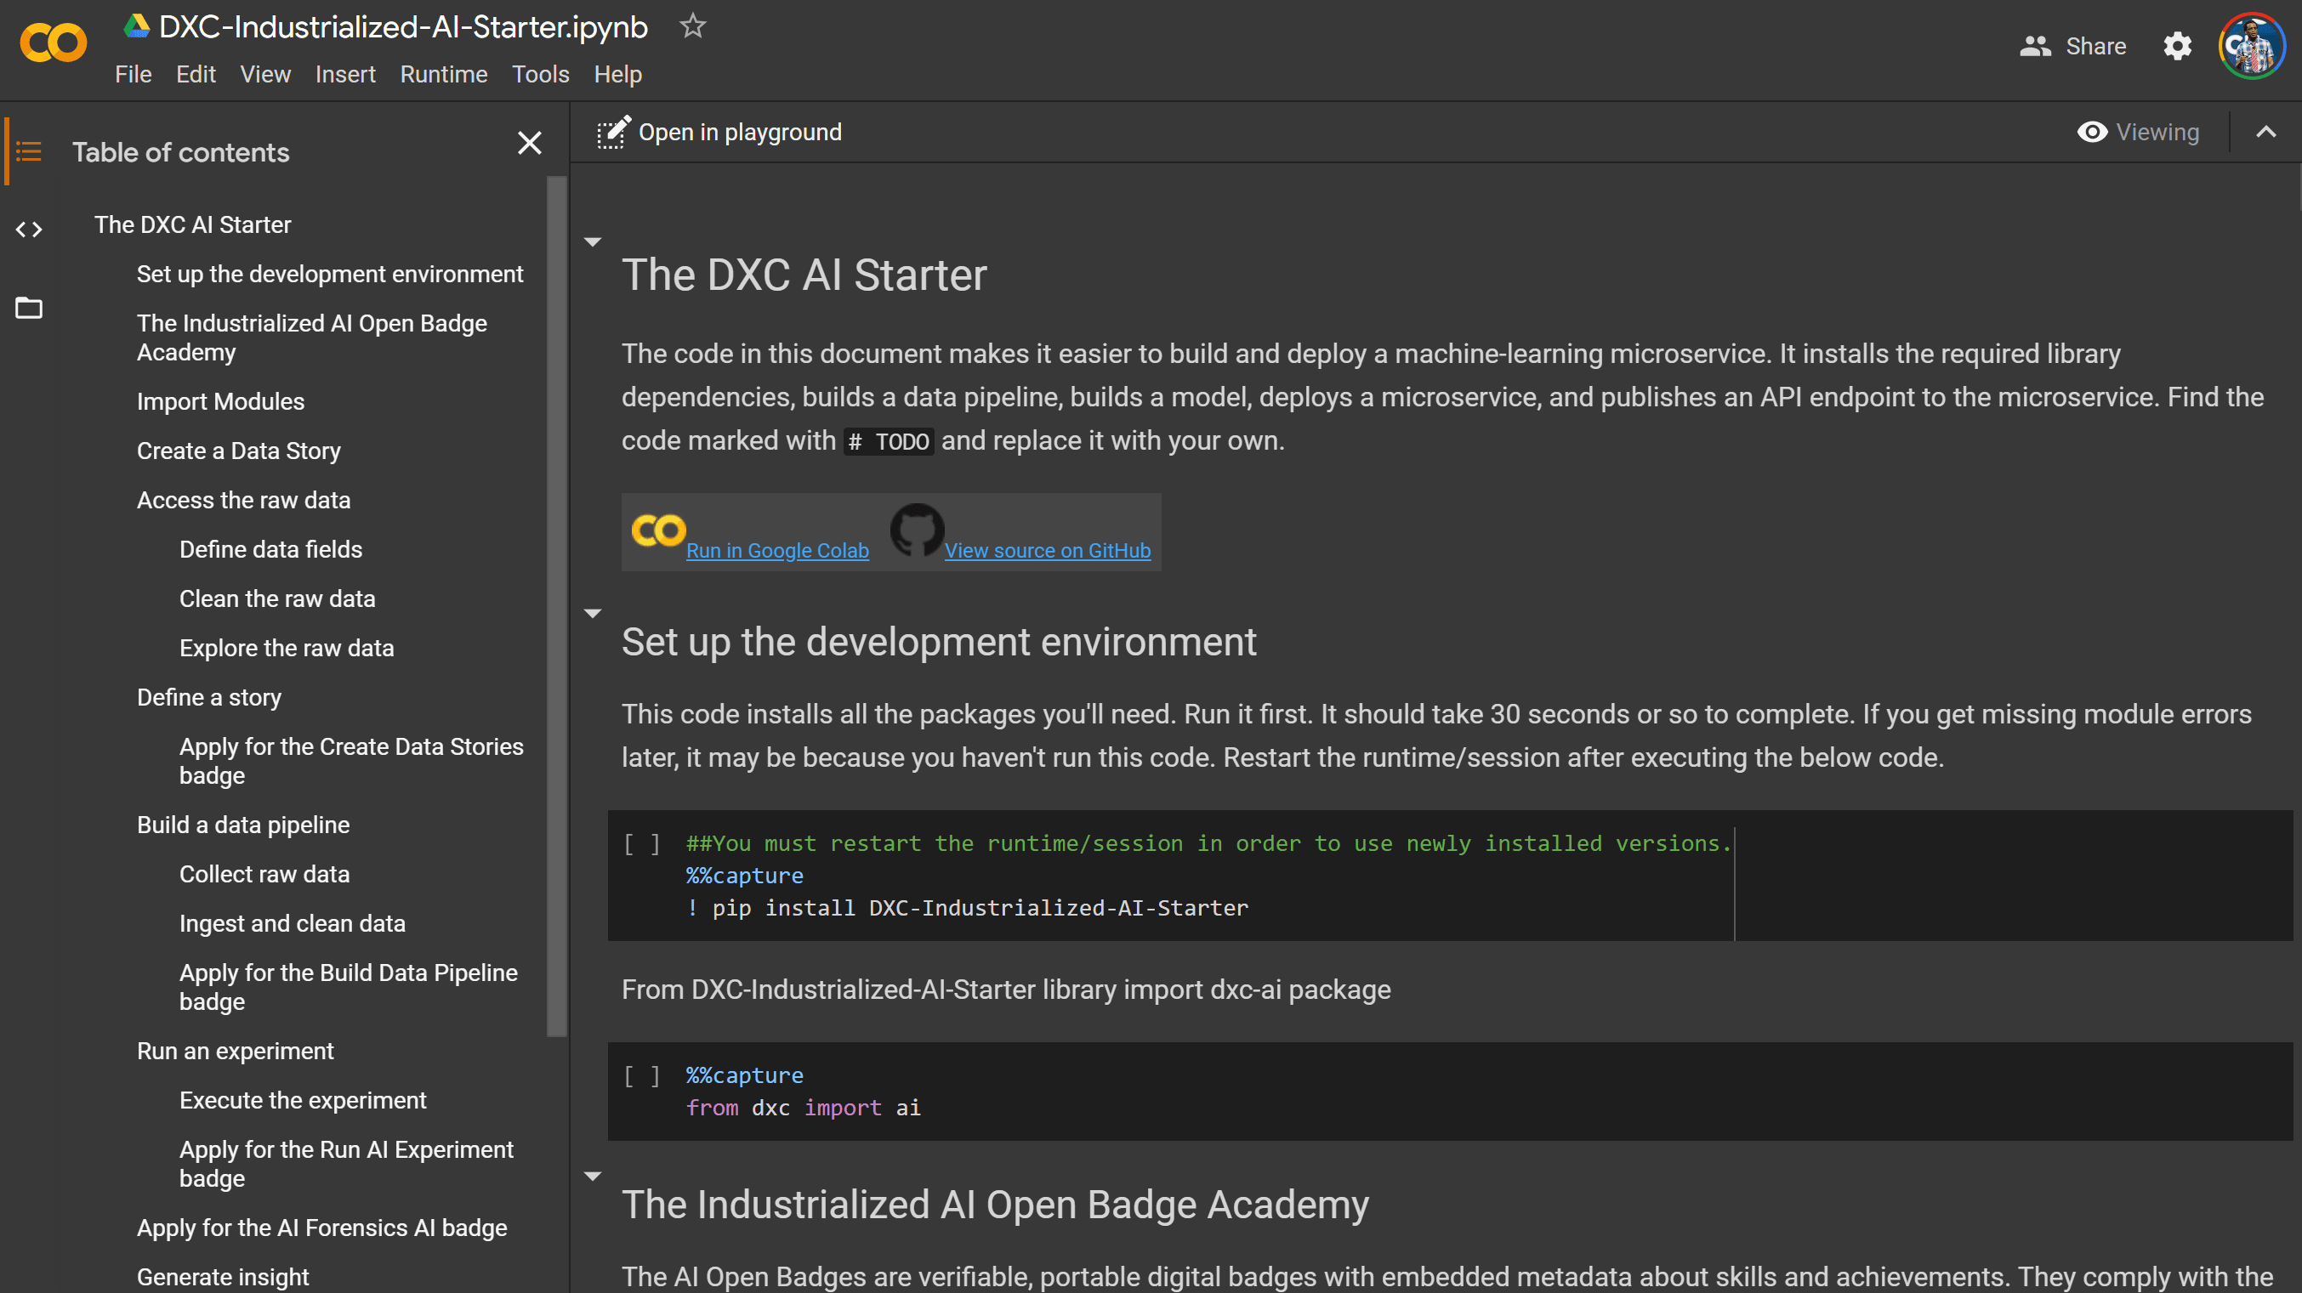Screen dimensions: 2302x1293
Task: Click the Viewing mode label
Action: [2157, 133]
